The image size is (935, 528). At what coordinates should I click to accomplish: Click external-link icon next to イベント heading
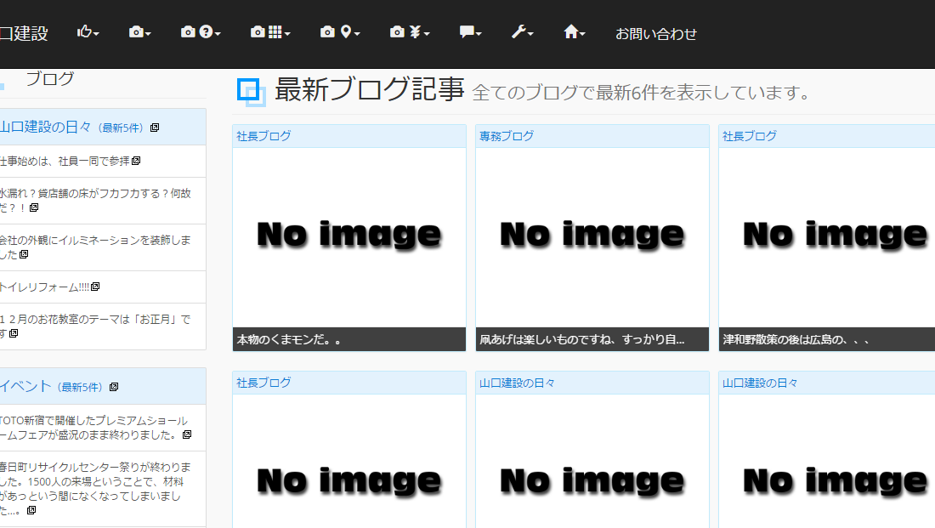click(x=114, y=388)
